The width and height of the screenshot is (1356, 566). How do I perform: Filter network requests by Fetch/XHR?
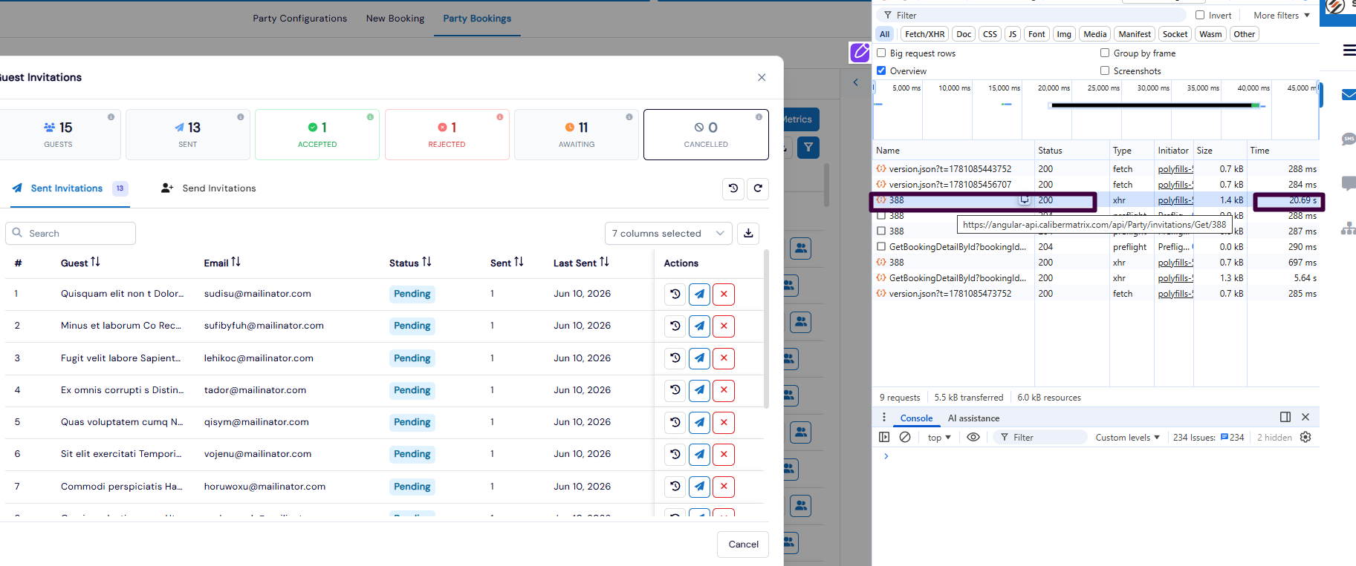click(925, 34)
